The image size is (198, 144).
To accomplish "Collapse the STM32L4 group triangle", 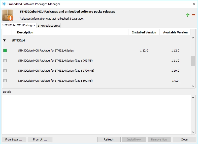I will pos(5,40).
